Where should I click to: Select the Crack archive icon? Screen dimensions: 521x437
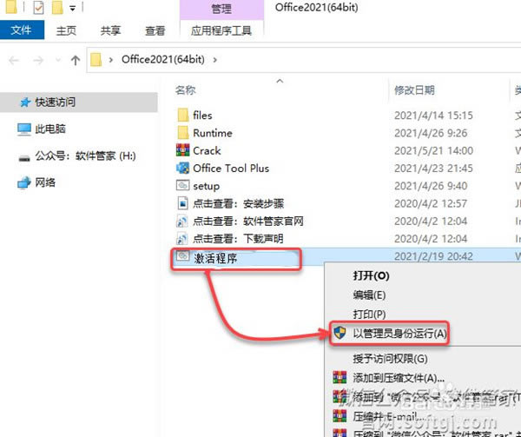pyautogui.click(x=182, y=150)
